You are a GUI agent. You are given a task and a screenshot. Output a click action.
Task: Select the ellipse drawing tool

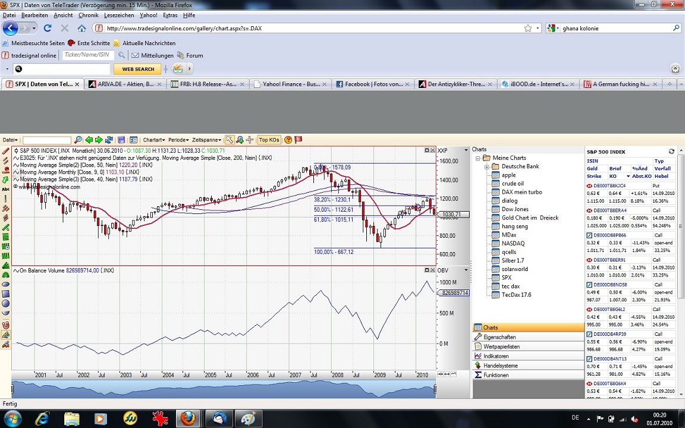coord(6,284)
